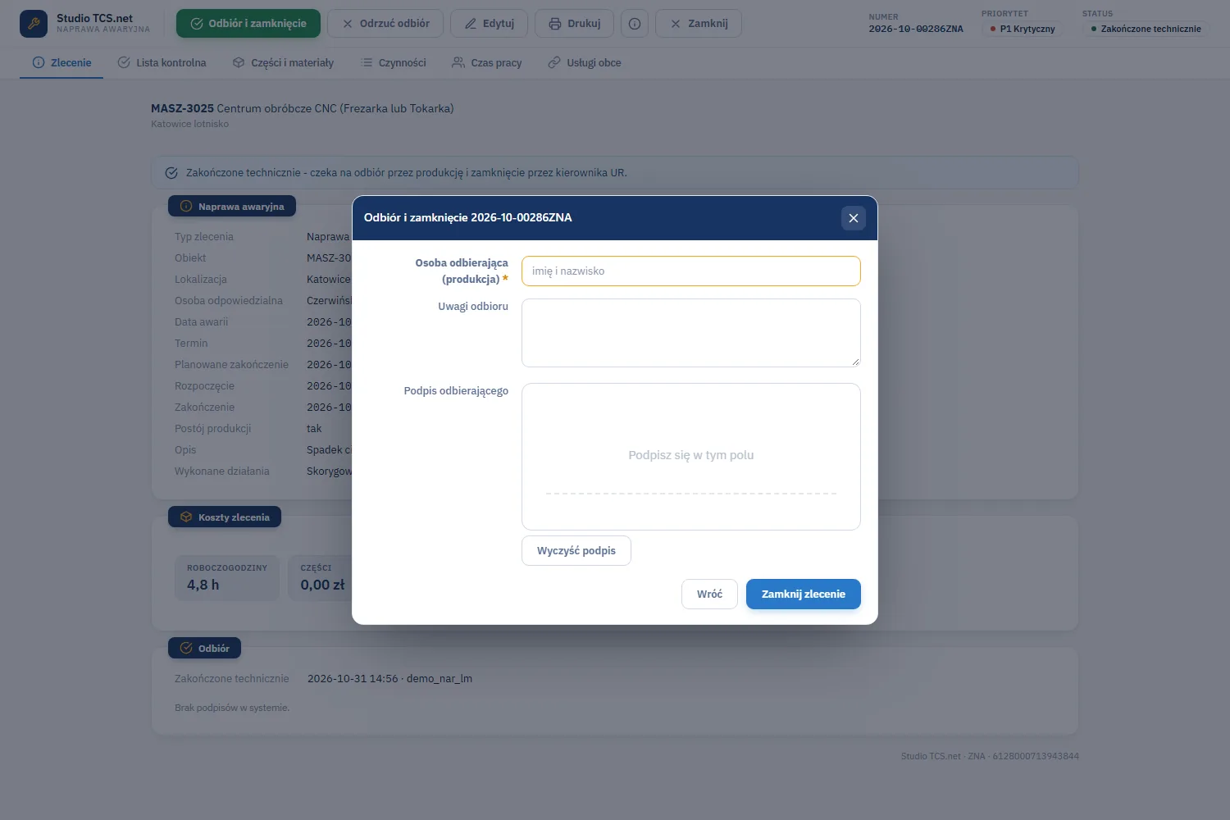Click the Katowice lotnisko location text

pyautogui.click(x=190, y=124)
